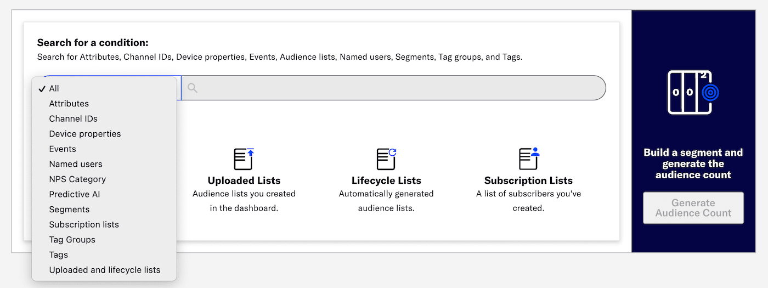Click the Uploaded Lists icon
768x288 pixels.
pos(244,159)
